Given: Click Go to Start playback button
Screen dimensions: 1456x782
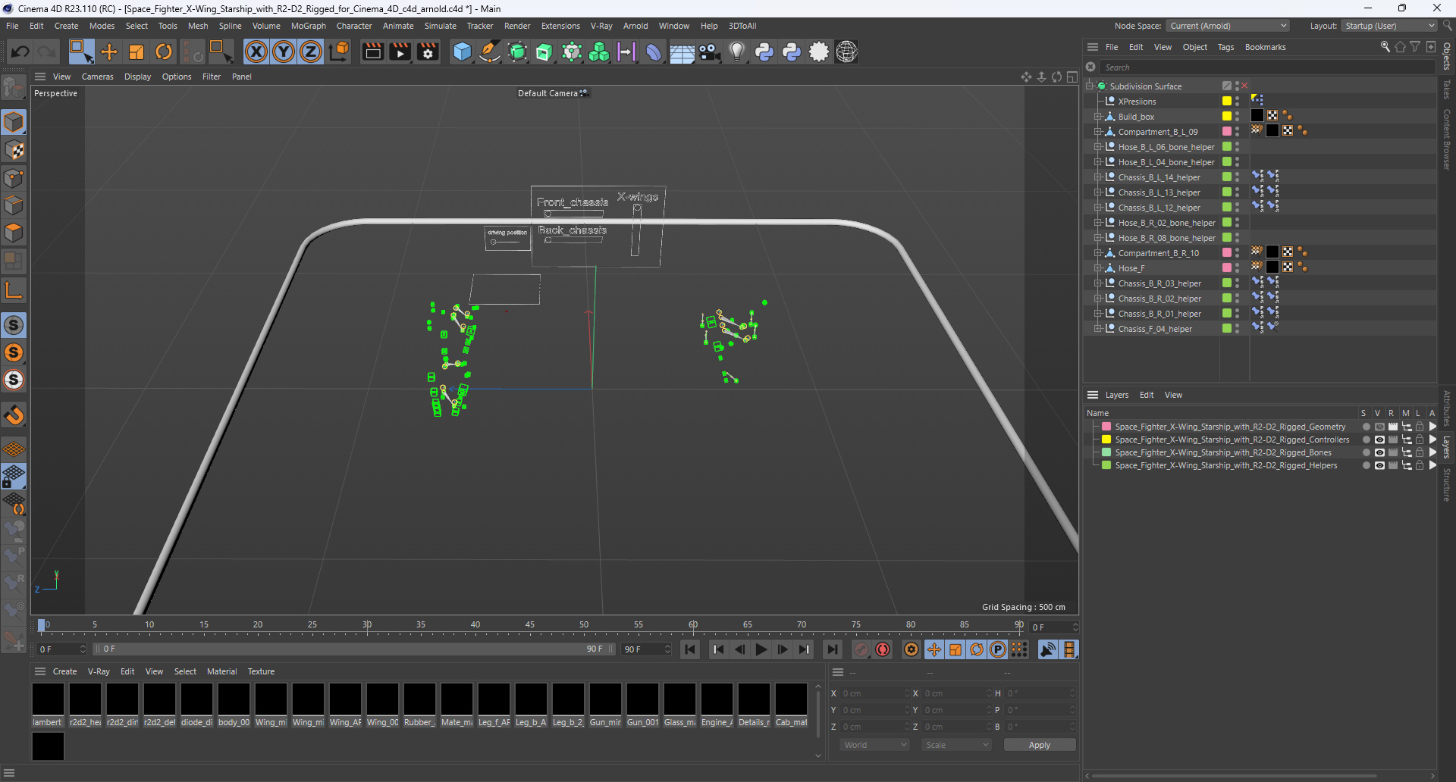Looking at the screenshot, I should coord(690,649).
